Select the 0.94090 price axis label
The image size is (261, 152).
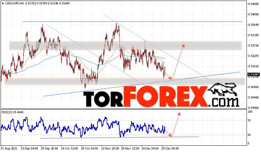click(253, 14)
